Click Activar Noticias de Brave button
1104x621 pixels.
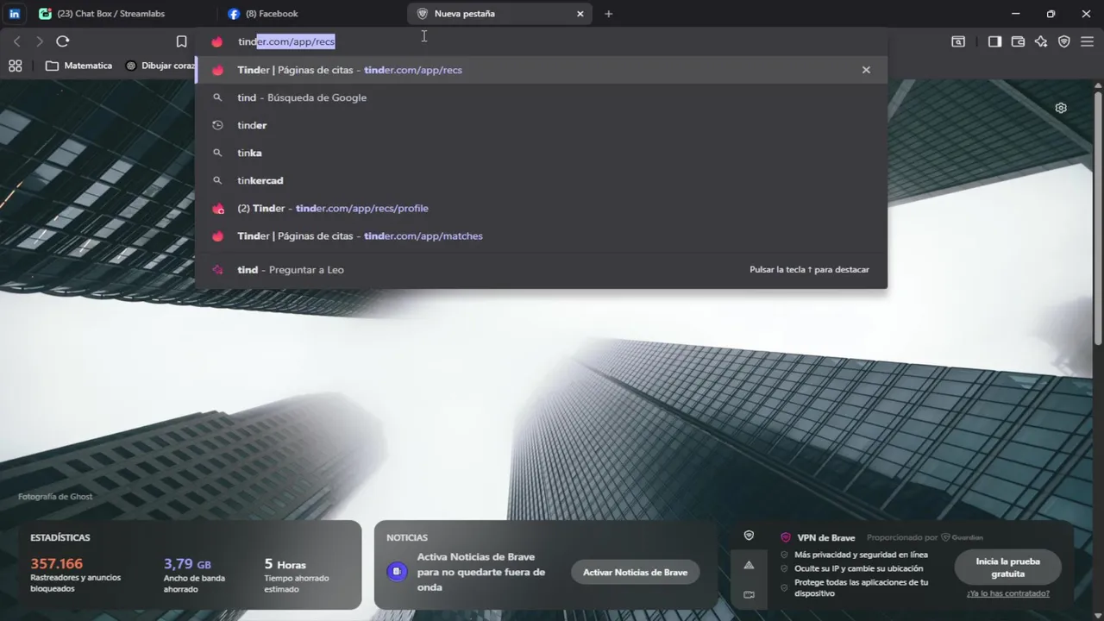[635, 572]
